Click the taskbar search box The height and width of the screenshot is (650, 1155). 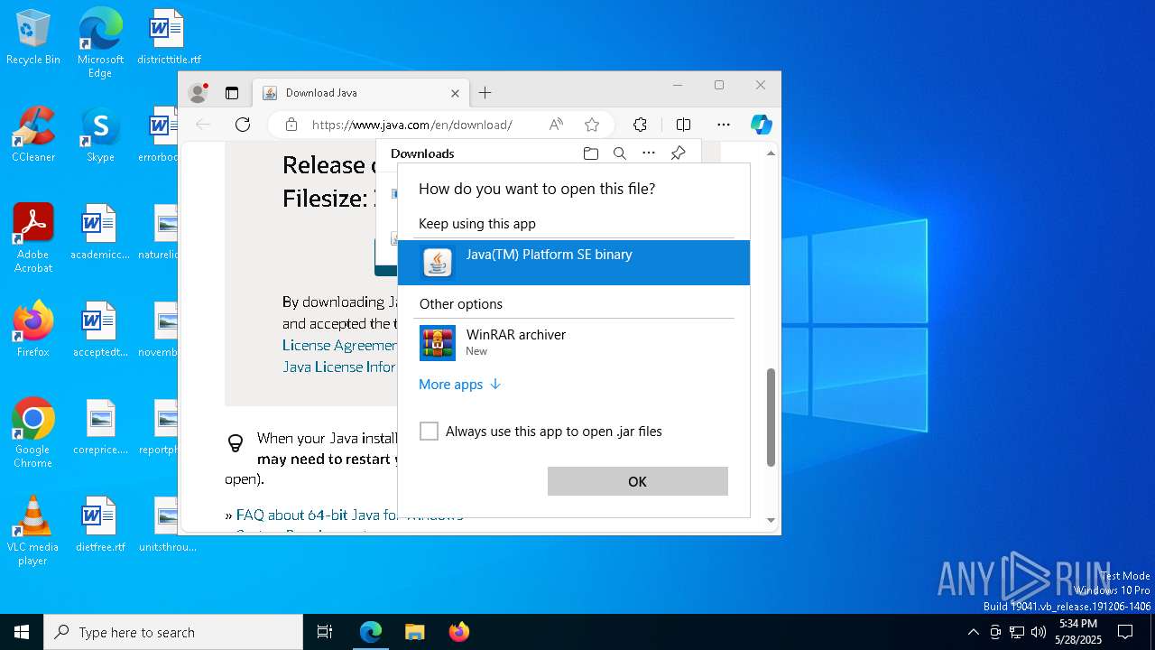click(x=173, y=632)
